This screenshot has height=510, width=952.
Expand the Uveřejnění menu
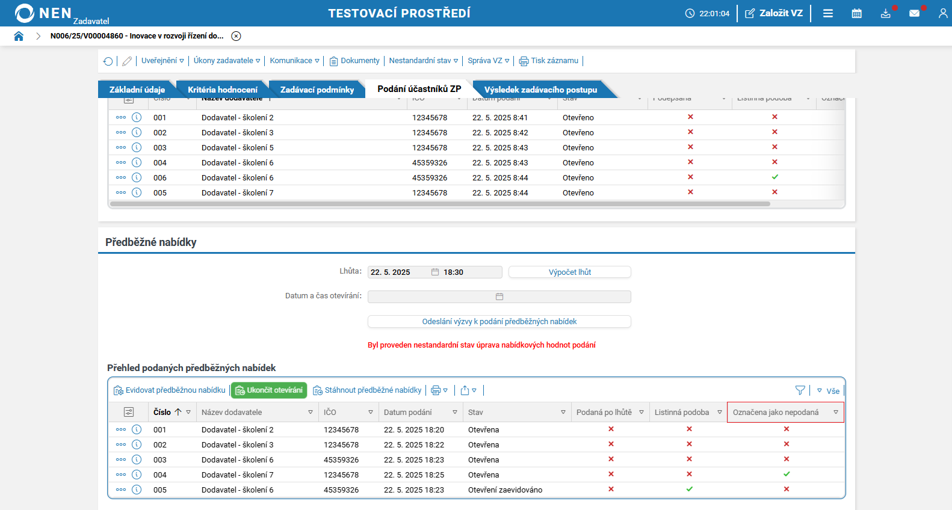(x=162, y=61)
